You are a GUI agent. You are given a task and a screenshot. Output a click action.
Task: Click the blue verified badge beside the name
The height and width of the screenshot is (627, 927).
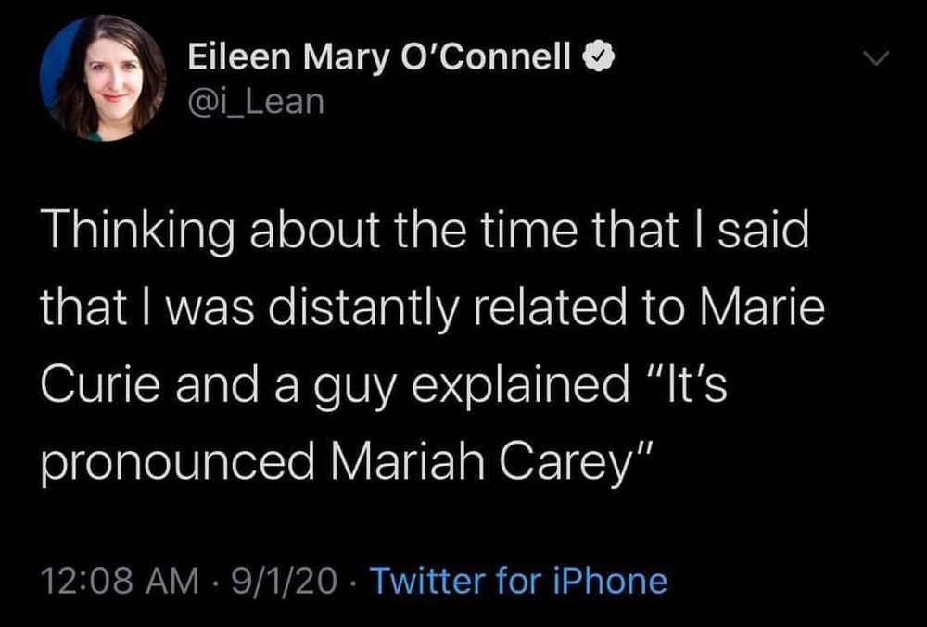pyautogui.click(x=597, y=57)
